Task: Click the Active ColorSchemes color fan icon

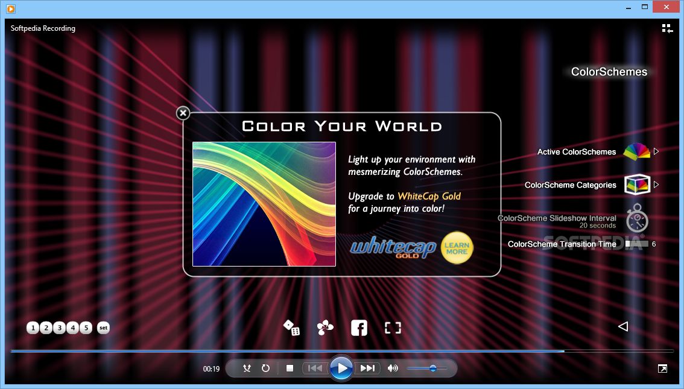Action: (636, 152)
